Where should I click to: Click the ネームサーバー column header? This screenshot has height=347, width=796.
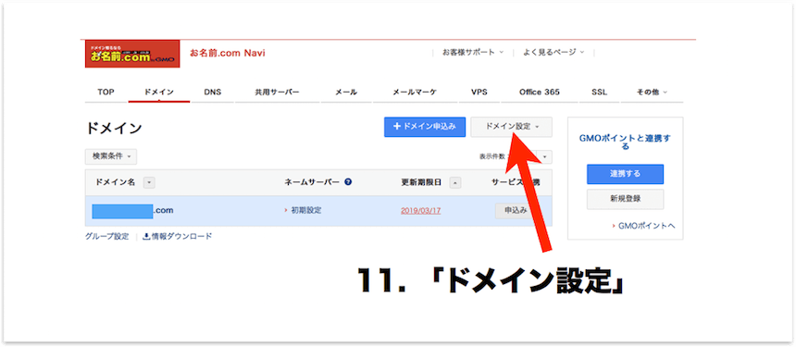[312, 182]
